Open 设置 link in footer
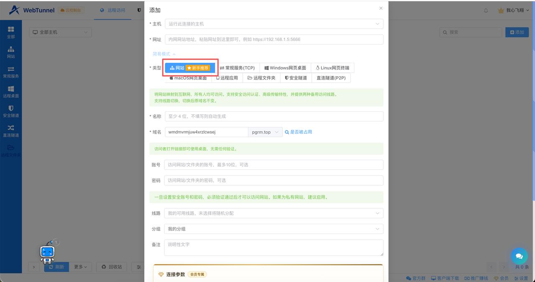This screenshot has width=535, height=282. 521,278
